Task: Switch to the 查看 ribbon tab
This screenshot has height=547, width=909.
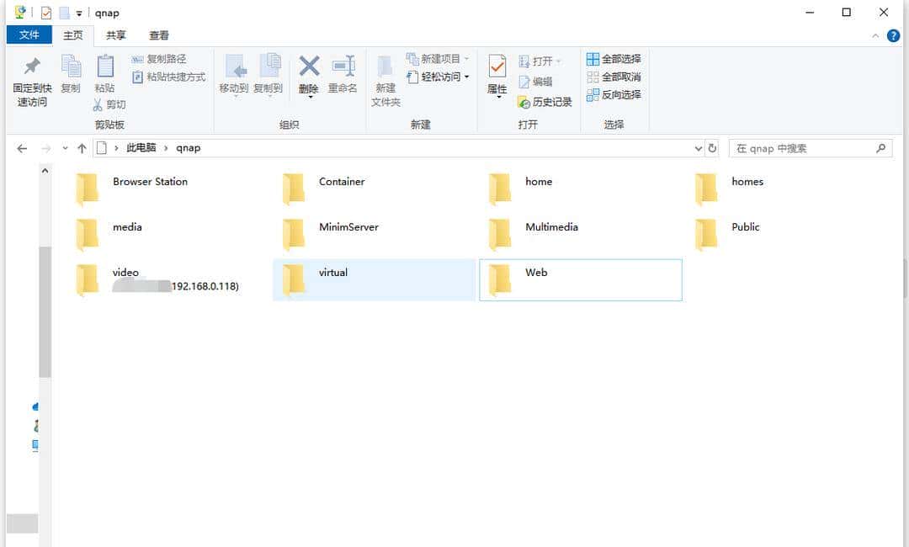Action: (x=159, y=35)
